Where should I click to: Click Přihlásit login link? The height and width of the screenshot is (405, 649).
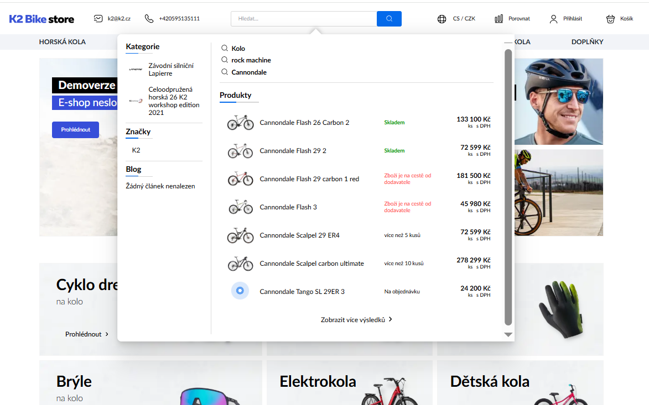click(x=573, y=19)
